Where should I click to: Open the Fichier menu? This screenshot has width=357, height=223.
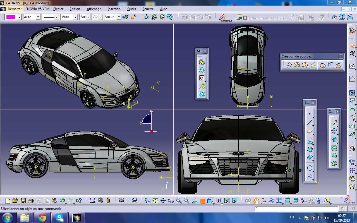point(58,9)
